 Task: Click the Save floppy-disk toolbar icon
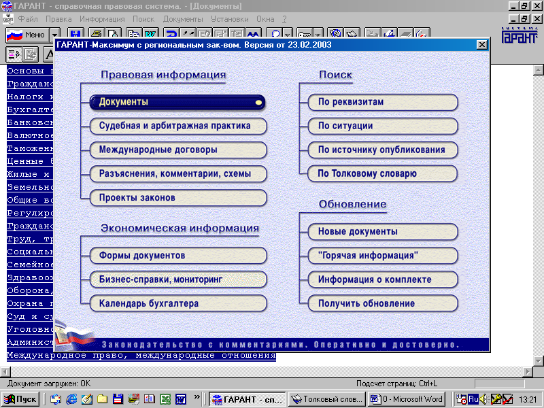[x=75, y=33]
